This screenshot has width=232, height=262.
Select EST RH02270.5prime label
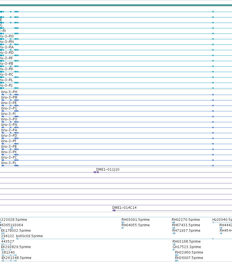pos(186,220)
